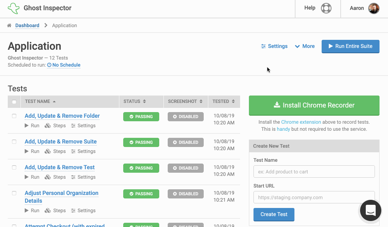
Task: Sort tests by Status column
Action: (x=135, y=101)
